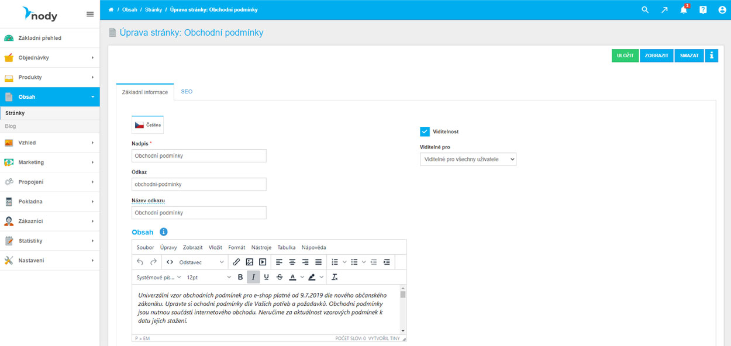The image size is (731, 346).
Task: Undo the last edit in the editor
Action: (x=140, y=262)
